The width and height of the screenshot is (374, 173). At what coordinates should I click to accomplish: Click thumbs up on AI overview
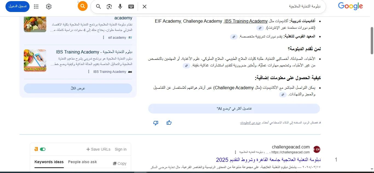tap(169, 123)
